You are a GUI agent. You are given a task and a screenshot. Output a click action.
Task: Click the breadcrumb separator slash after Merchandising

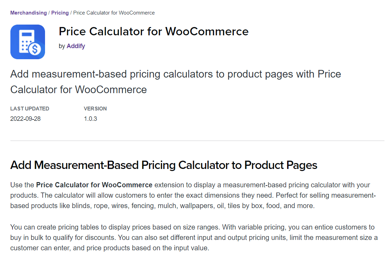[49, 12]
